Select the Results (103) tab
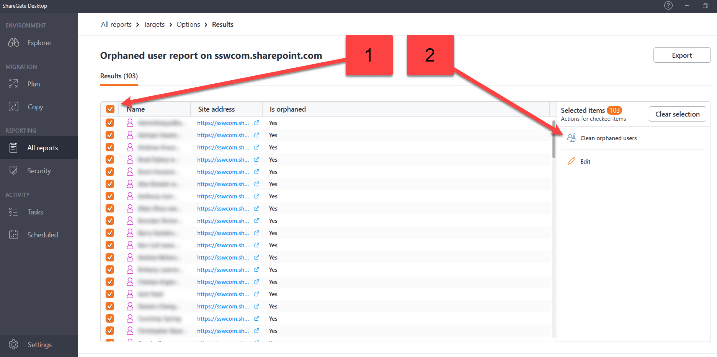 119,76
